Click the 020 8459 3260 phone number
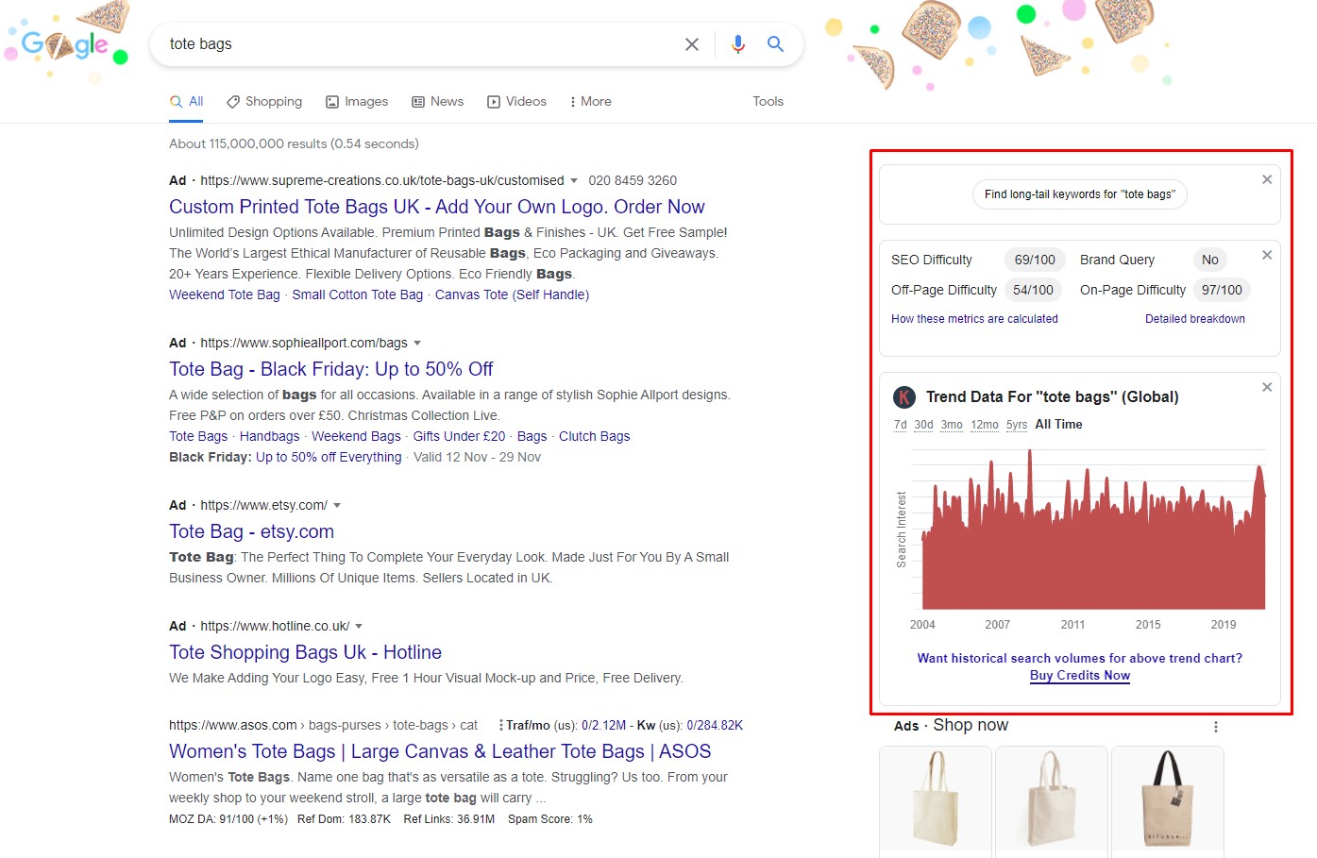This screenshot has width=1317, height=858. (x=633, y=180)
